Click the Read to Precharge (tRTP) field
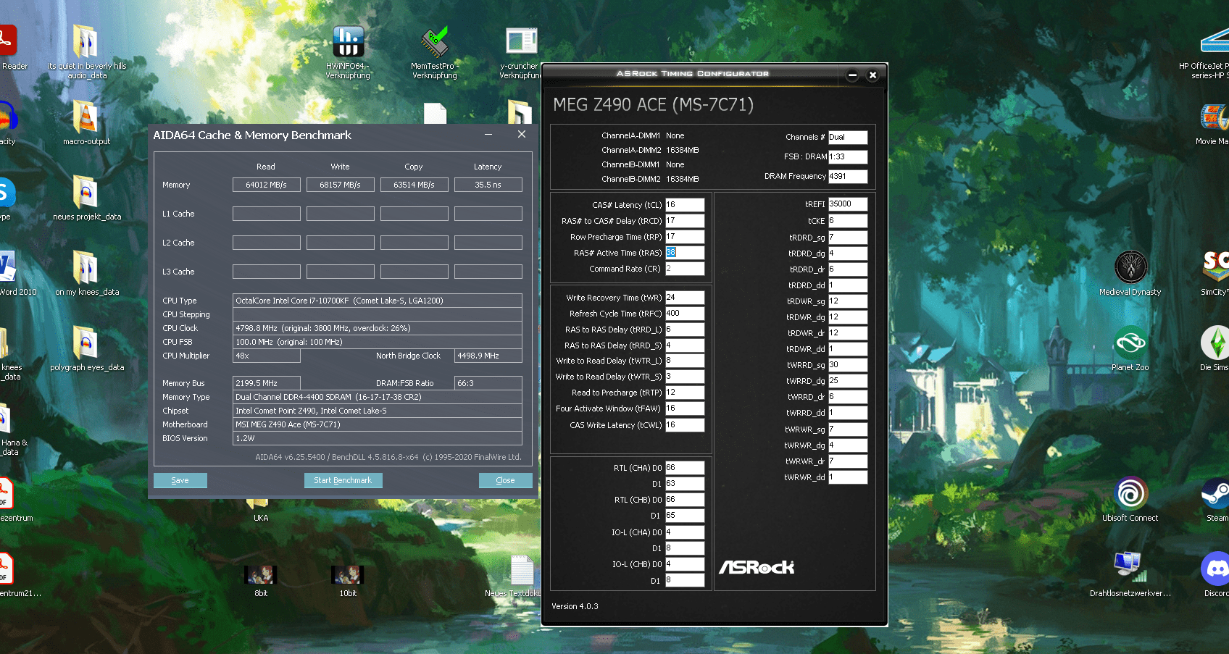This screenshot has width=1229, height=654. (x=685, y=393)
